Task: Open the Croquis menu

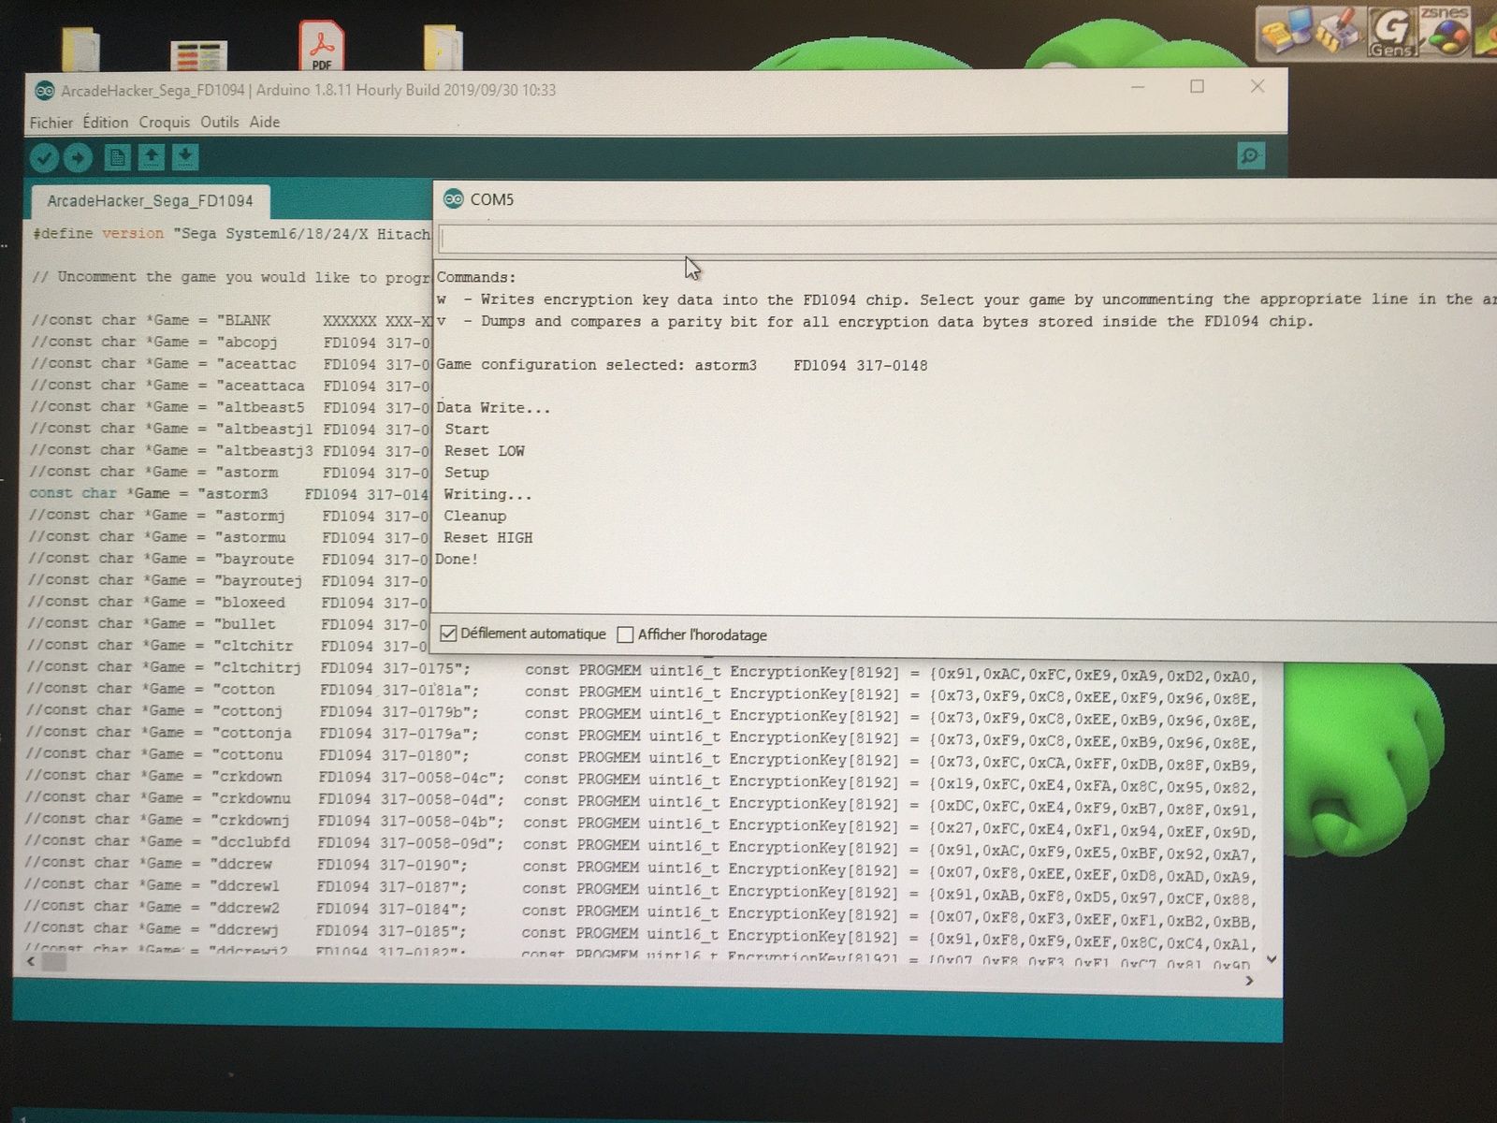Action: pyautogui.click(x=165, y=123)
